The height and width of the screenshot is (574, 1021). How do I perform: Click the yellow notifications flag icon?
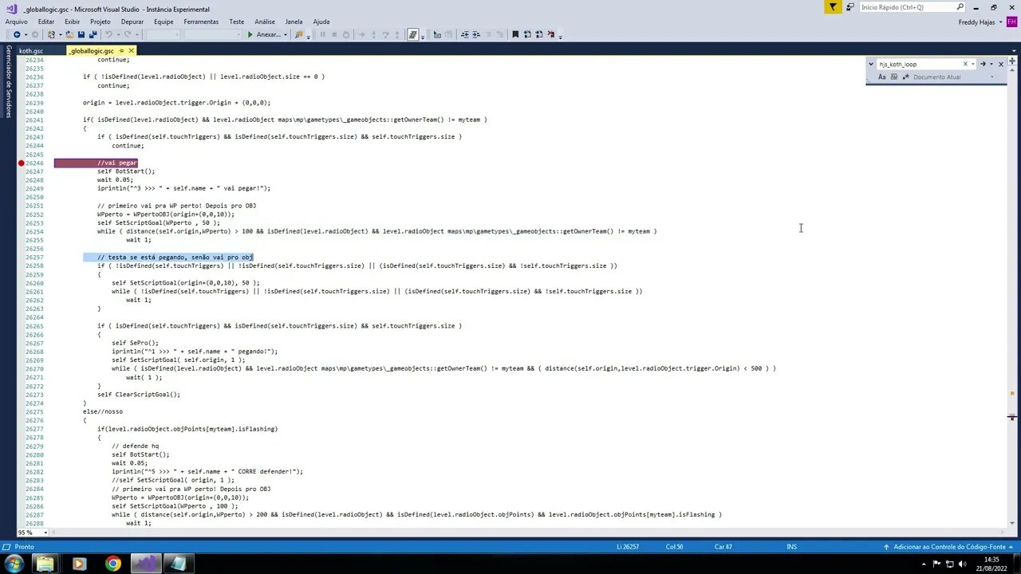[x=833, y=7]
